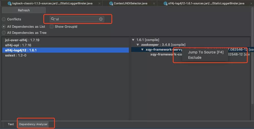254x129 pixels.
Task: Collapse the 1.6.1 [compile] tree node
Action: 133,40
